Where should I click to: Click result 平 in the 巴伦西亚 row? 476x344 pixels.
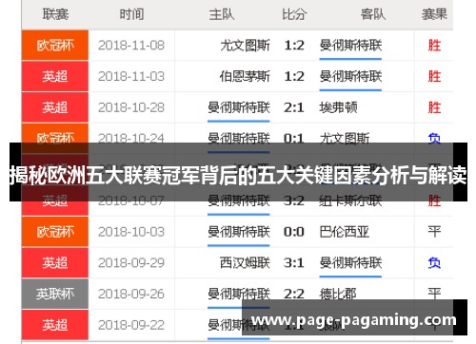pos(434,232)
